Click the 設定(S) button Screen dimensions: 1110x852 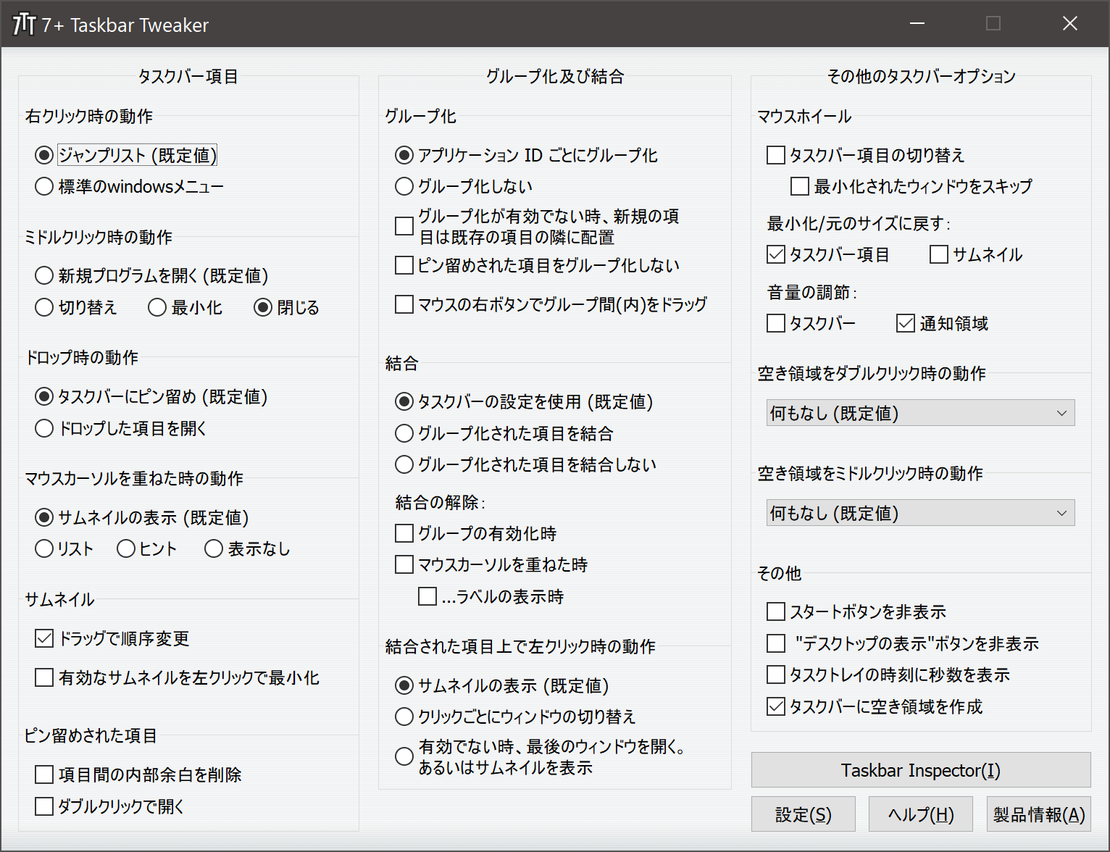pyautogui.click(x=804, y=814)
